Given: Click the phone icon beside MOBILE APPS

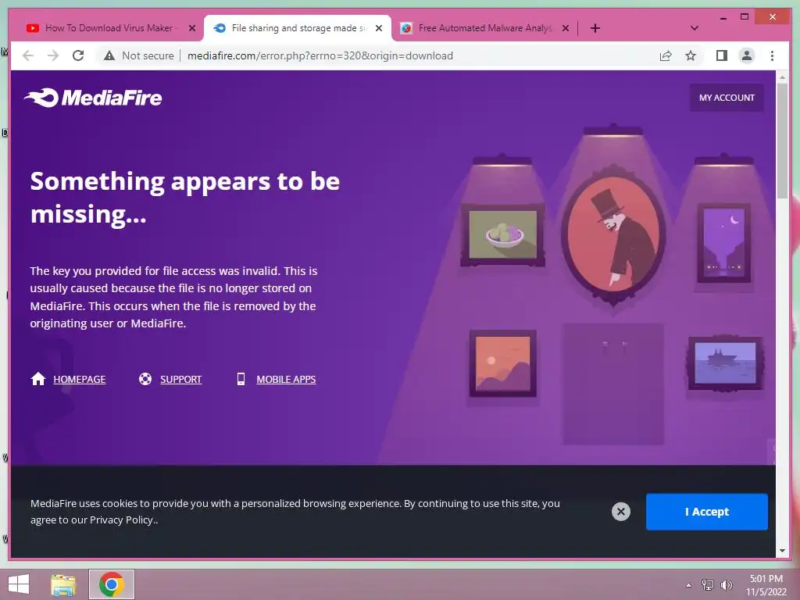Looking at the screenshot, I should 241,379.
